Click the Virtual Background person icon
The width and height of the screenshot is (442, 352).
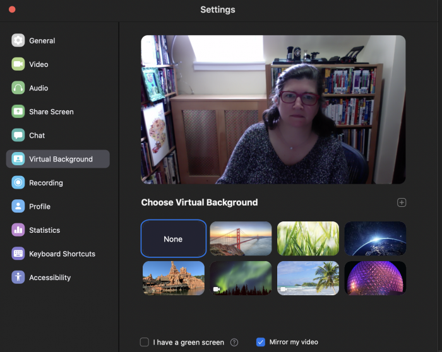tap(18, 159)
